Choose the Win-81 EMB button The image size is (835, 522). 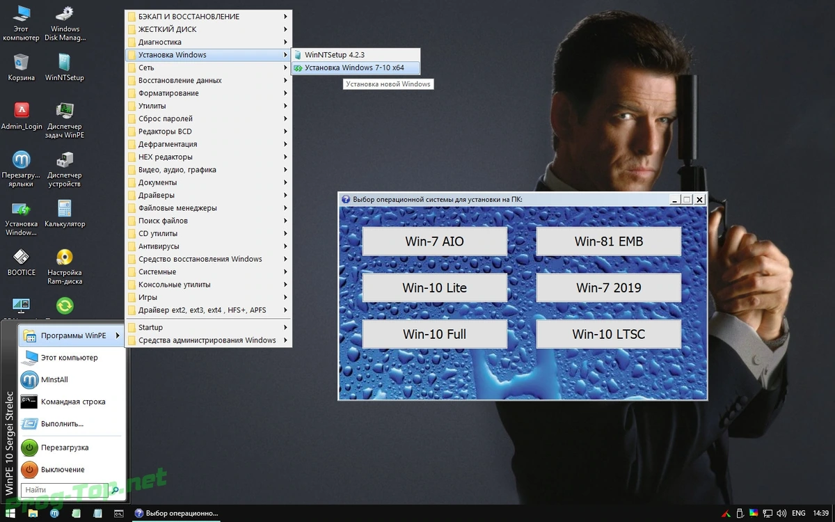[x=609, y=242]
